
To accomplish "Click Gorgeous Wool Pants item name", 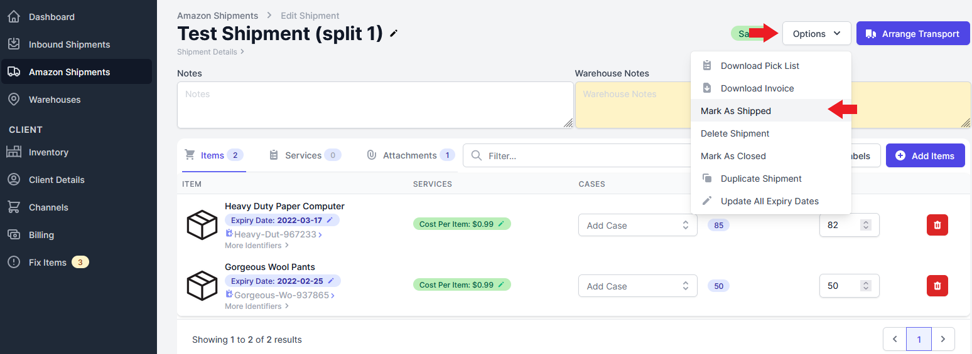I will coord(270,267).
